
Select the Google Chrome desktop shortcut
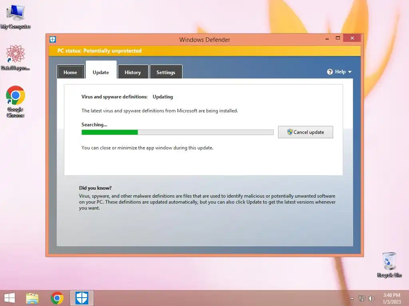coord(16,102)
